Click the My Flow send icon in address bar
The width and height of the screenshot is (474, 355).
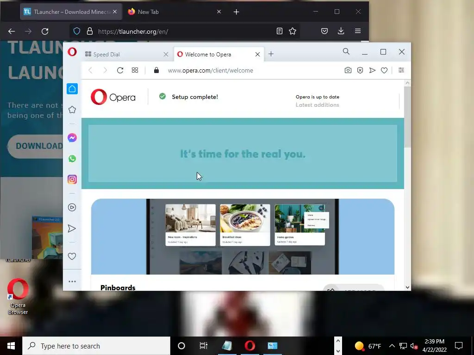[x=372, y=70]
